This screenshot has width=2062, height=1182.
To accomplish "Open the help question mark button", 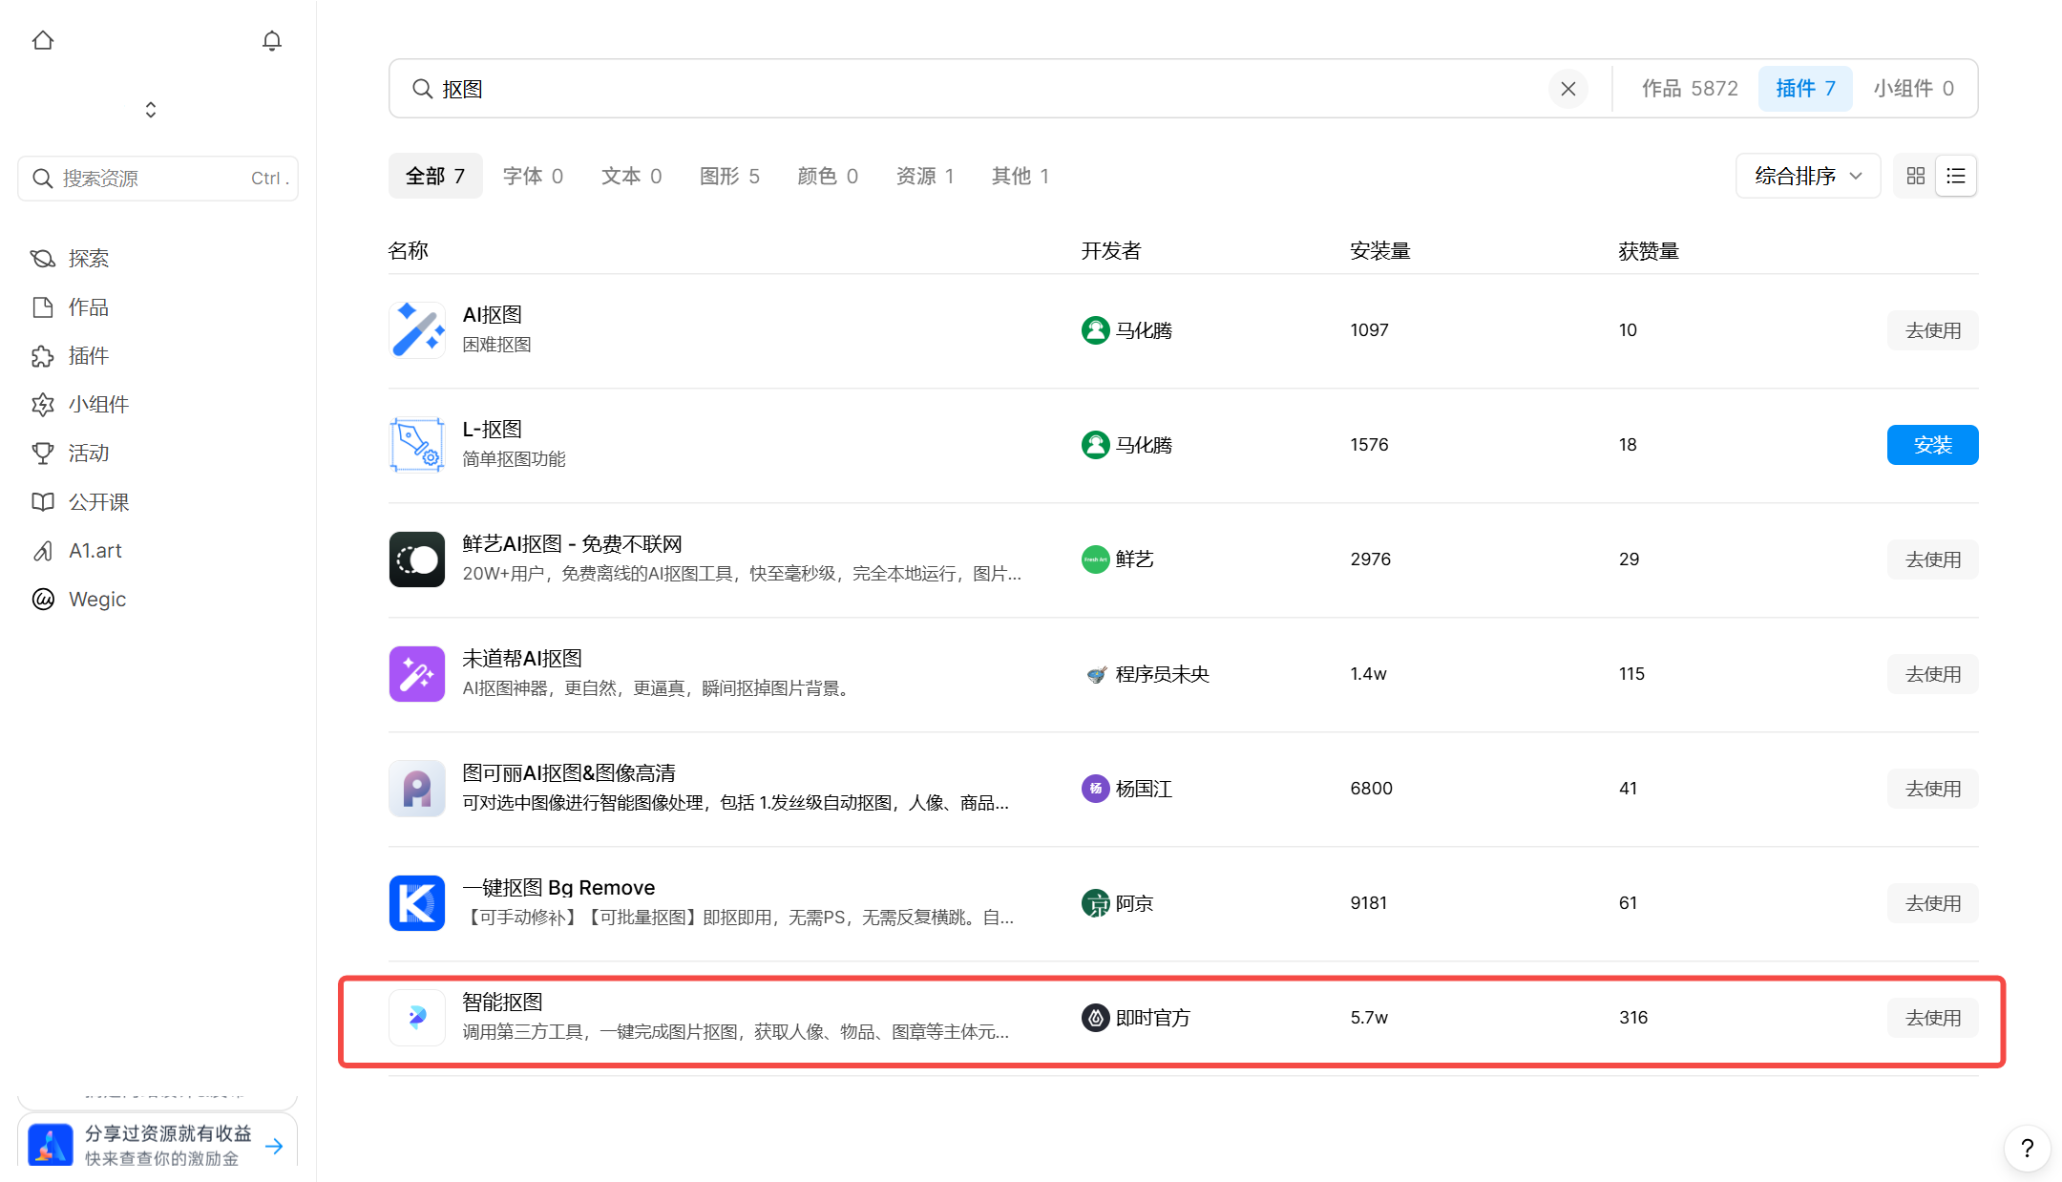I will (2027, 1149).
